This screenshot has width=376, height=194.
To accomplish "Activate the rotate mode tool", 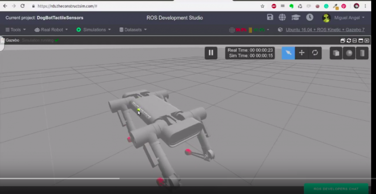I will (x=315, y=53).
